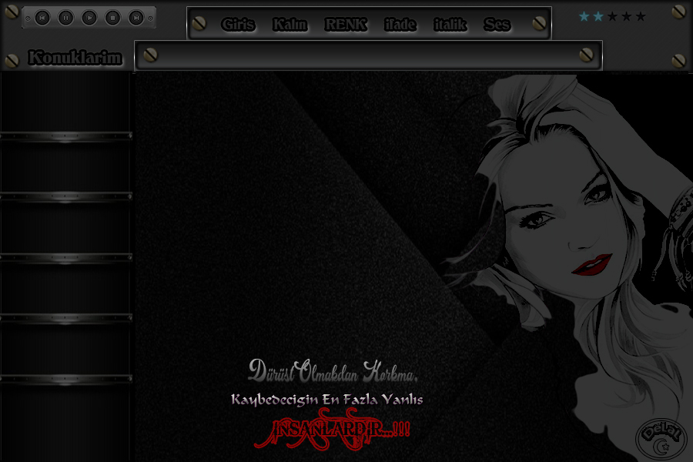Open the ifade emoticon menu
693x462 pixels.
400,25
